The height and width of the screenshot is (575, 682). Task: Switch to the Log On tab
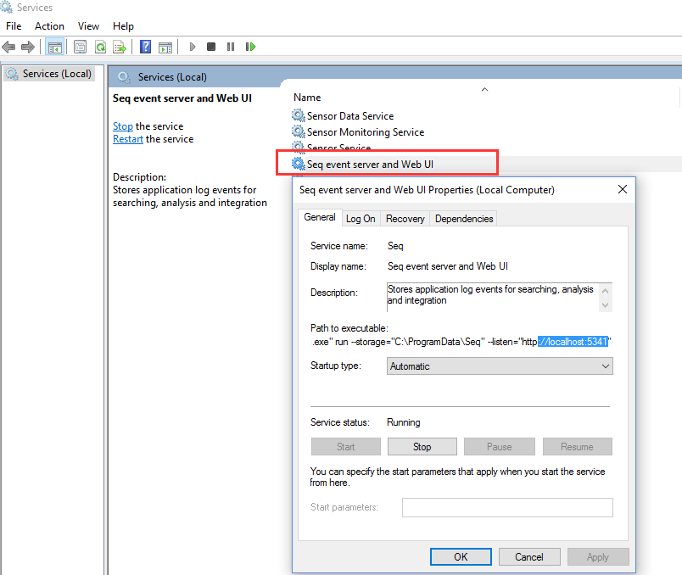click(x=361, y=219)
